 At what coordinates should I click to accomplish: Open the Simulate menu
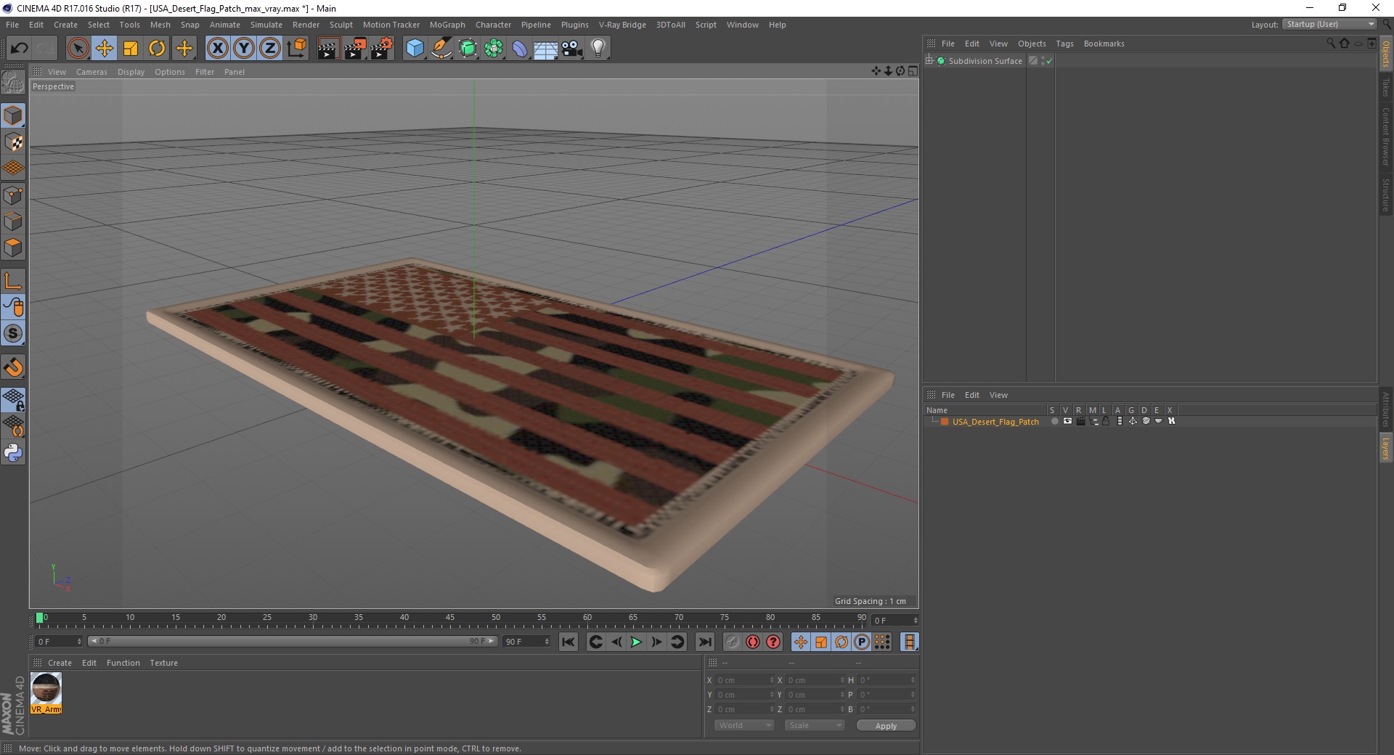click(x=266, y=25)
